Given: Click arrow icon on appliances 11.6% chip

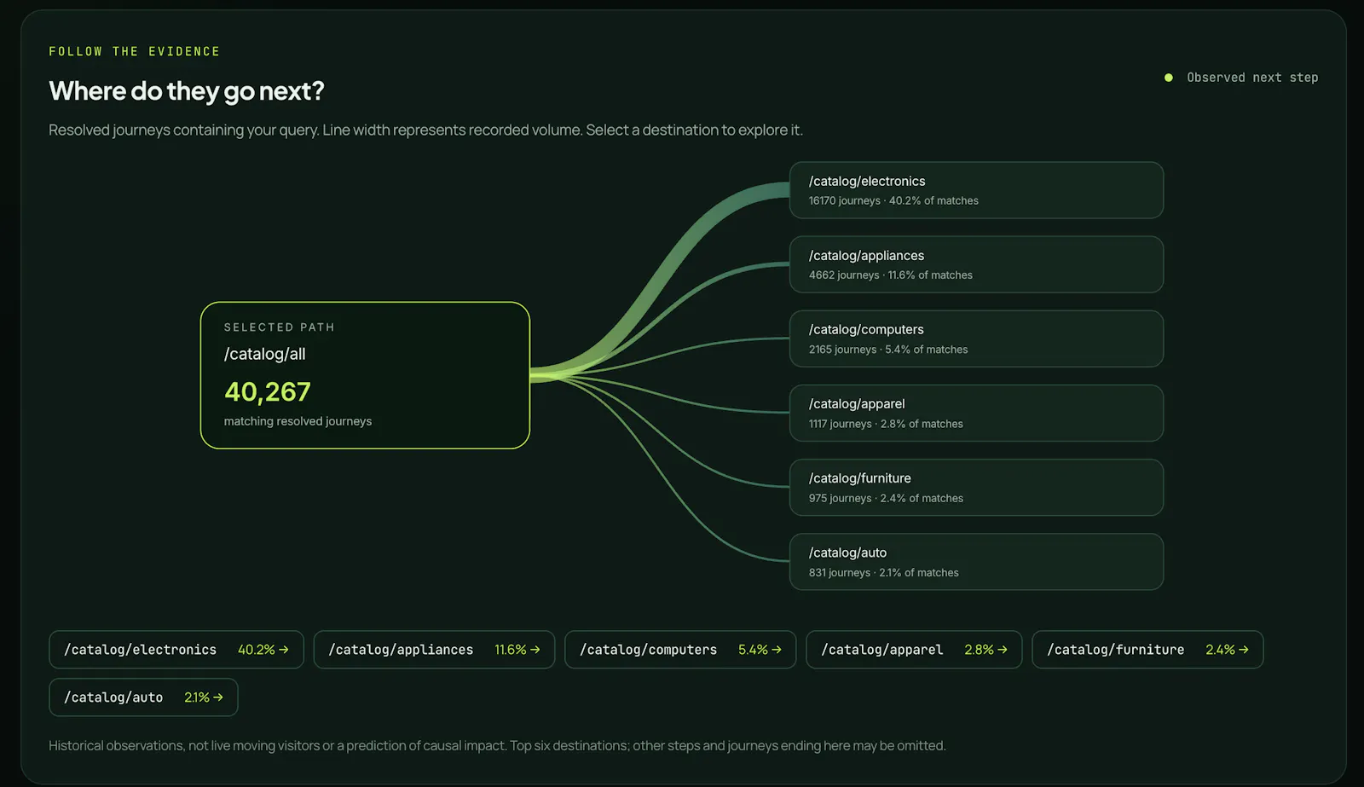Looking at the screenshot, I should (535, 650).
